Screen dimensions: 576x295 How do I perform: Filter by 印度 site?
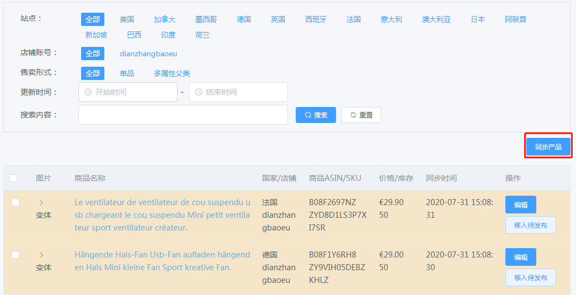click(x=168, y=35)
